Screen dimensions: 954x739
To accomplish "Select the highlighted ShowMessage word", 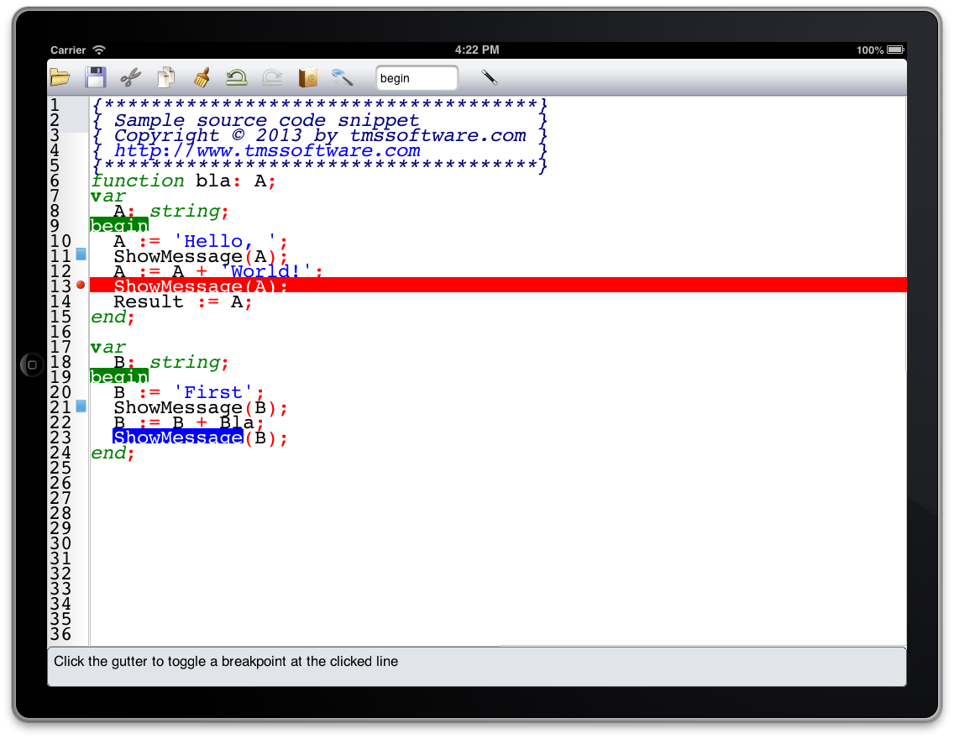I will pyautogui.click(x=177, y=438).
